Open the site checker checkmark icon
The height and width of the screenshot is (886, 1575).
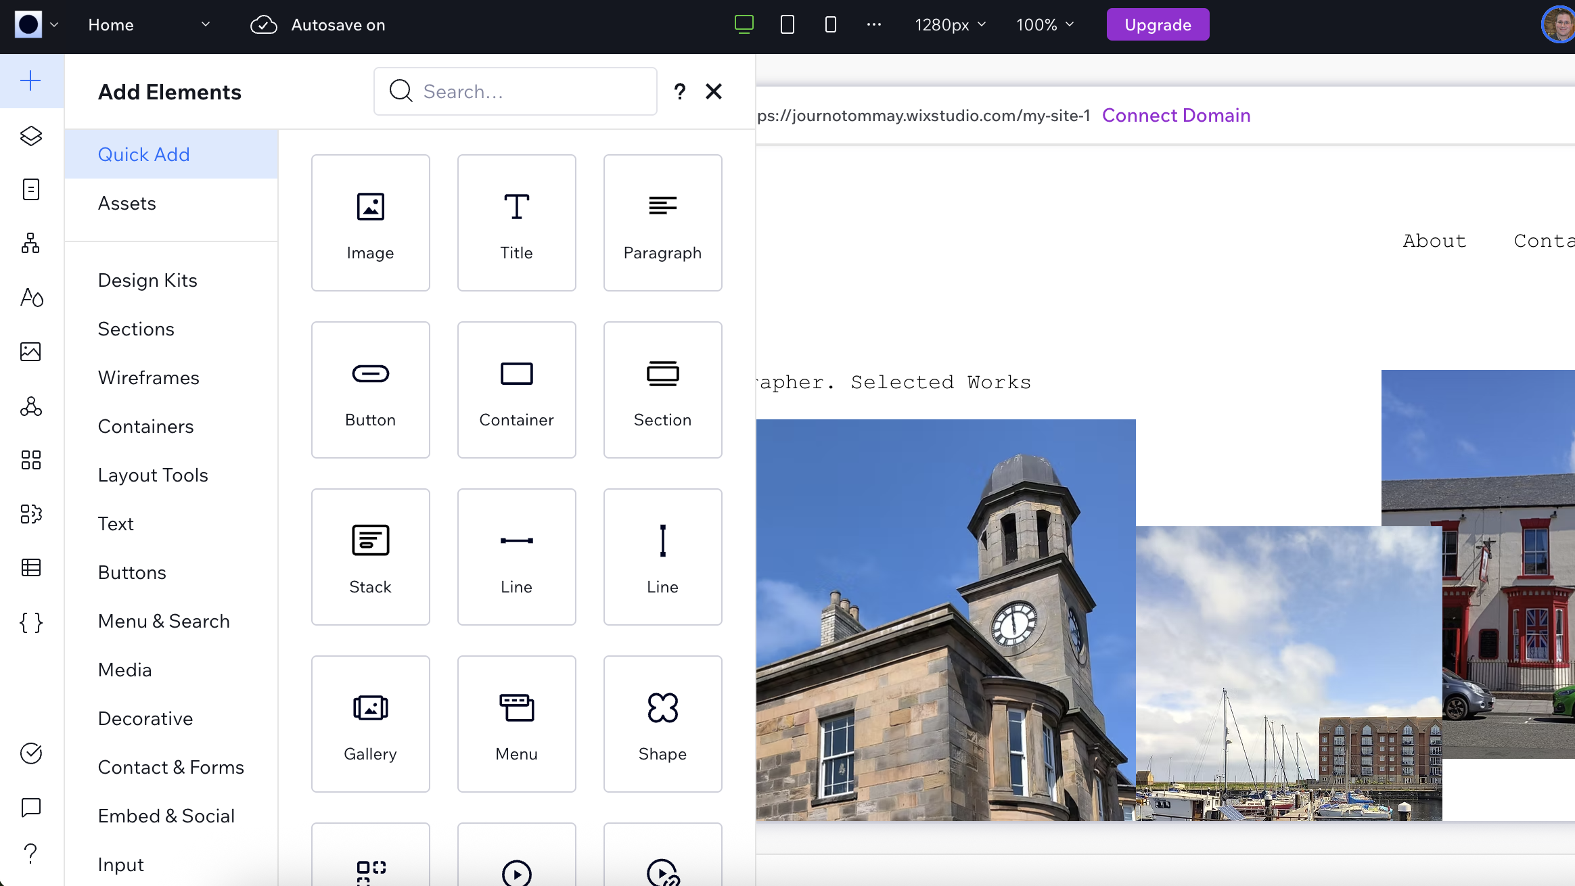(31, 753)
